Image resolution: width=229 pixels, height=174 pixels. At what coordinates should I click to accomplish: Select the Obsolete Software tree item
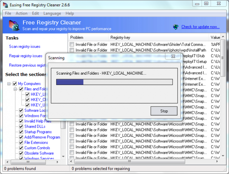point(39,153)
